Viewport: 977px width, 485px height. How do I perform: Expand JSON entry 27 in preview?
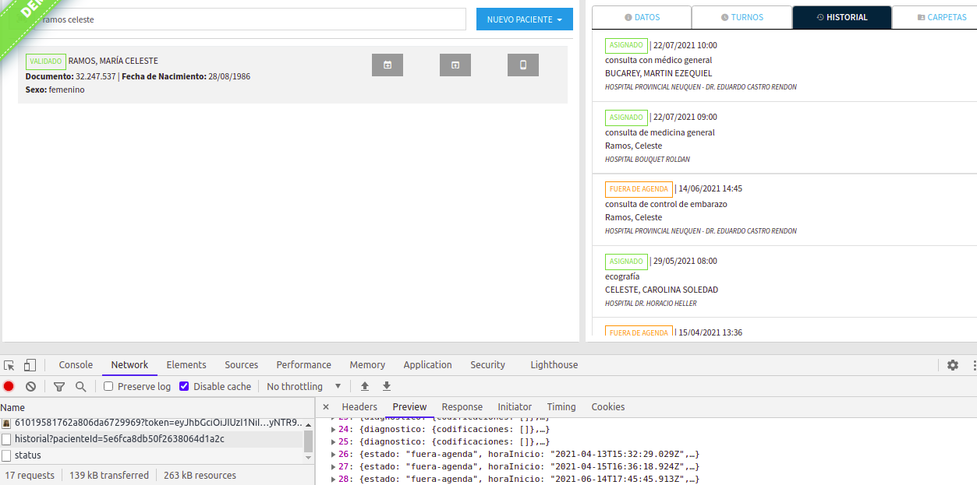click(x=334, y=466)
